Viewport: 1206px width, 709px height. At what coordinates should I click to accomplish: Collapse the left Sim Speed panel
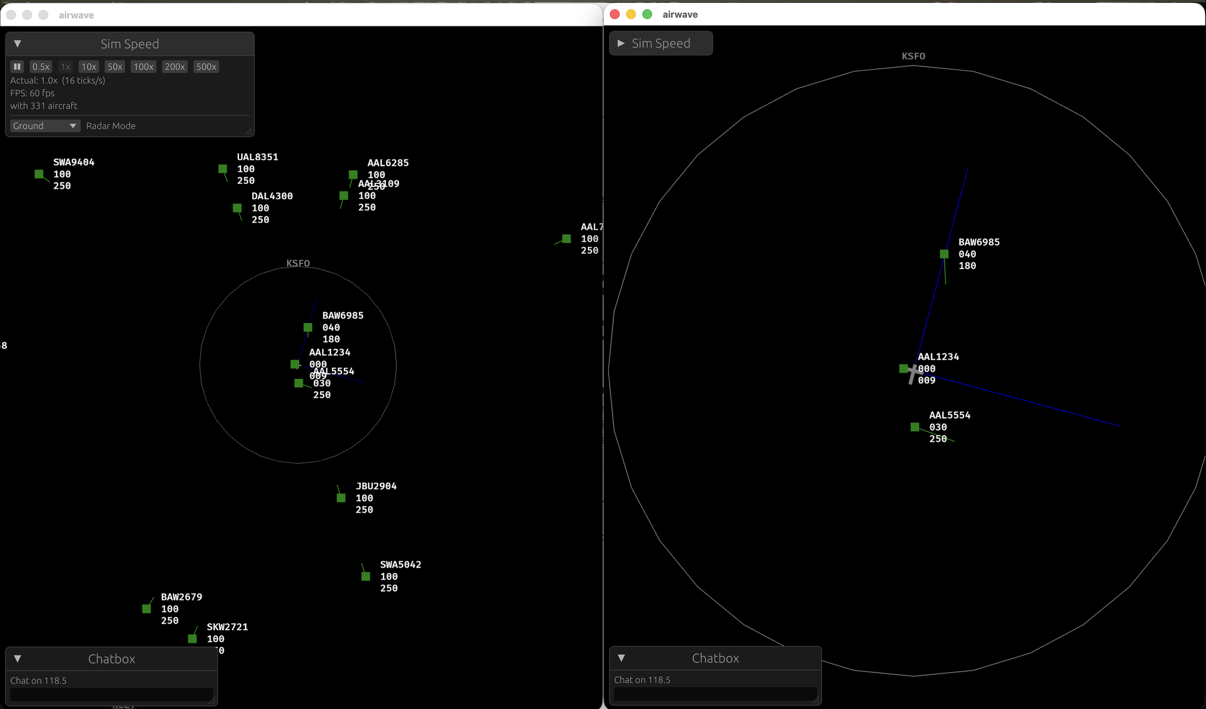click(18, 44)
